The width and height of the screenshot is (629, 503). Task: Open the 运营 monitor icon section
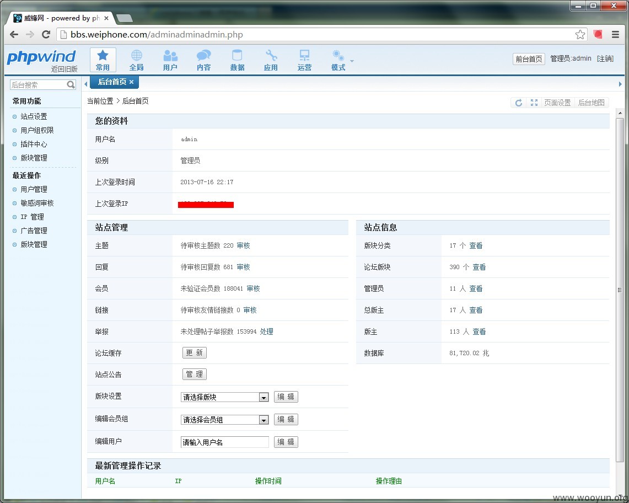click(x=304, y=60)
